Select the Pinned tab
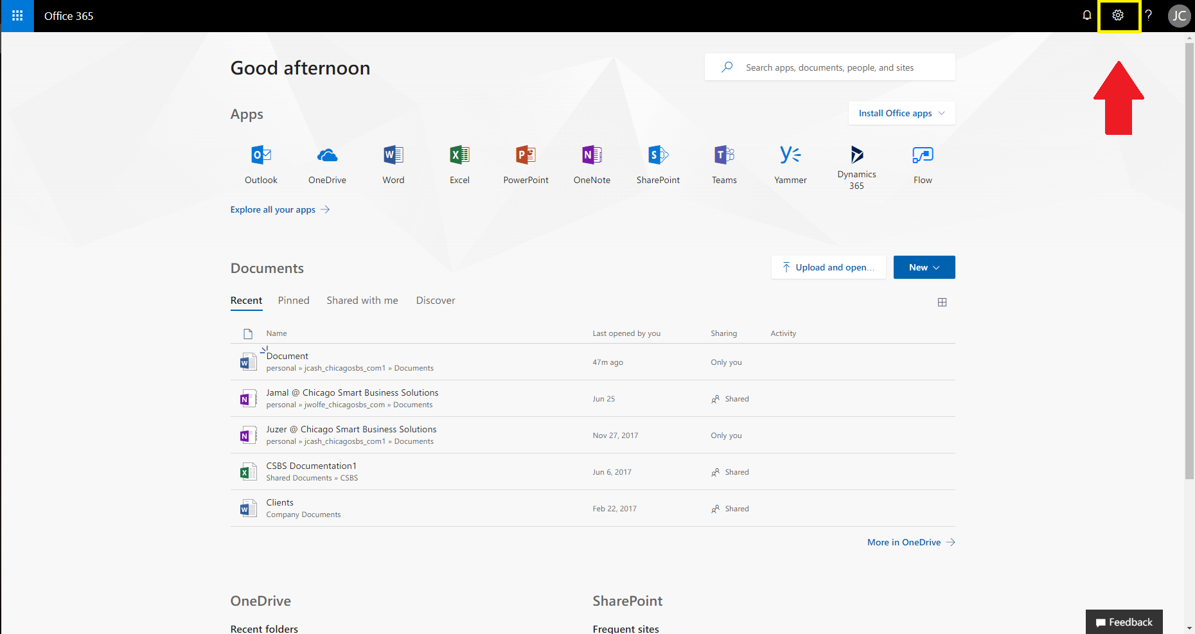 [x=294, y=301]
